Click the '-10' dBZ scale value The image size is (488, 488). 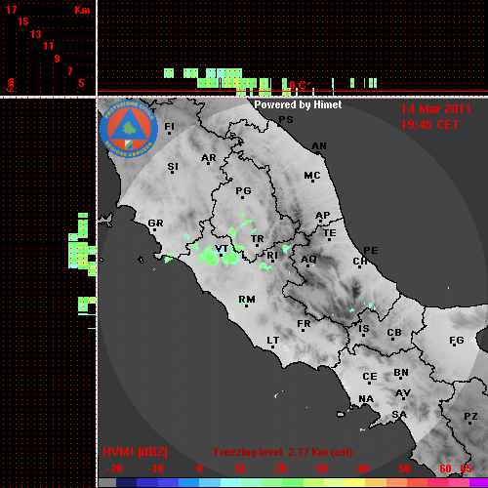[155, 468]
